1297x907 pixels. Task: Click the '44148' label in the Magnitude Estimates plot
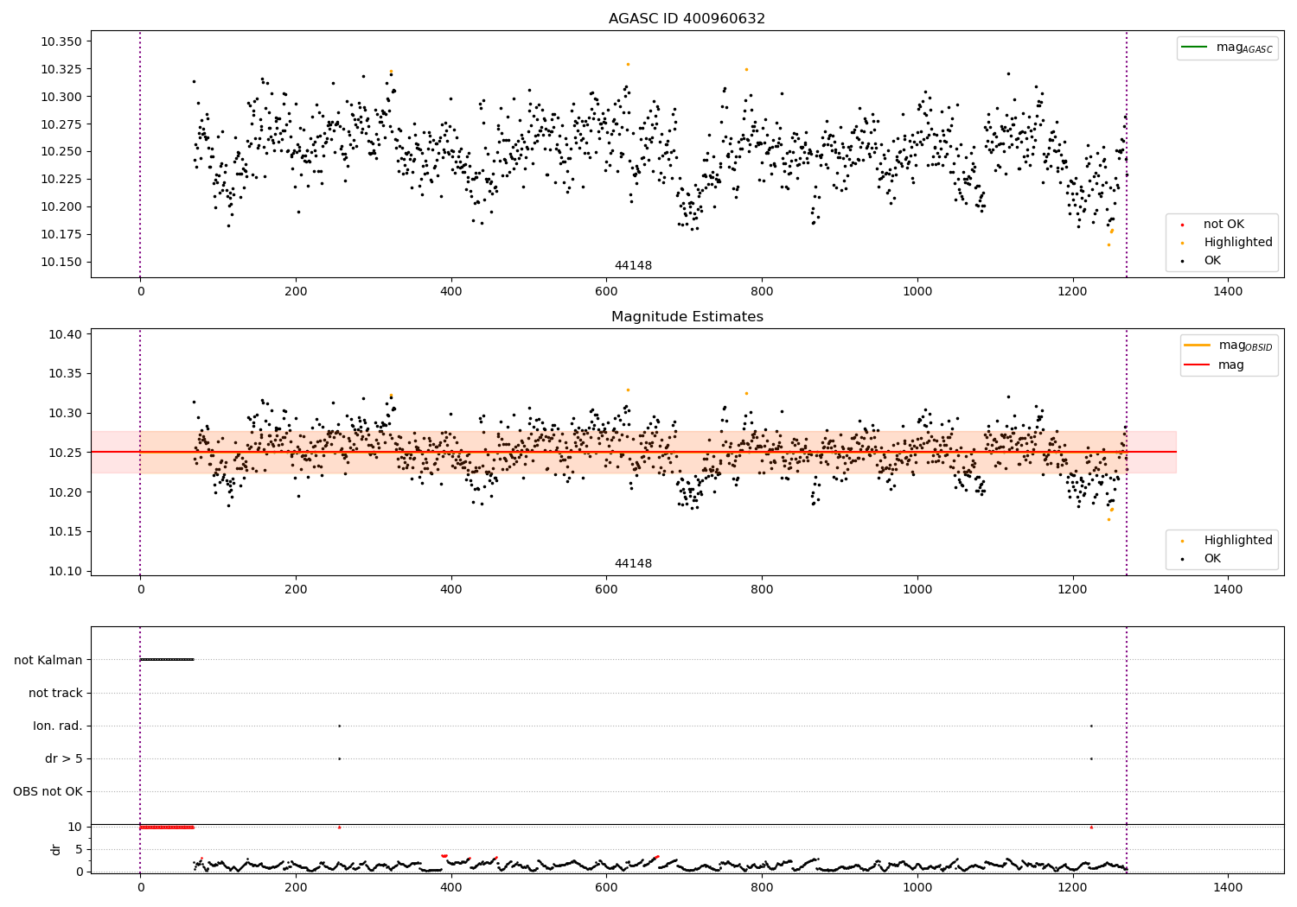pyautogui.click(x=633, y=563)
